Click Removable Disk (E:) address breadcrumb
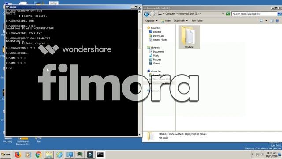This screenshot has height=159, width=282. click(189, 14)
